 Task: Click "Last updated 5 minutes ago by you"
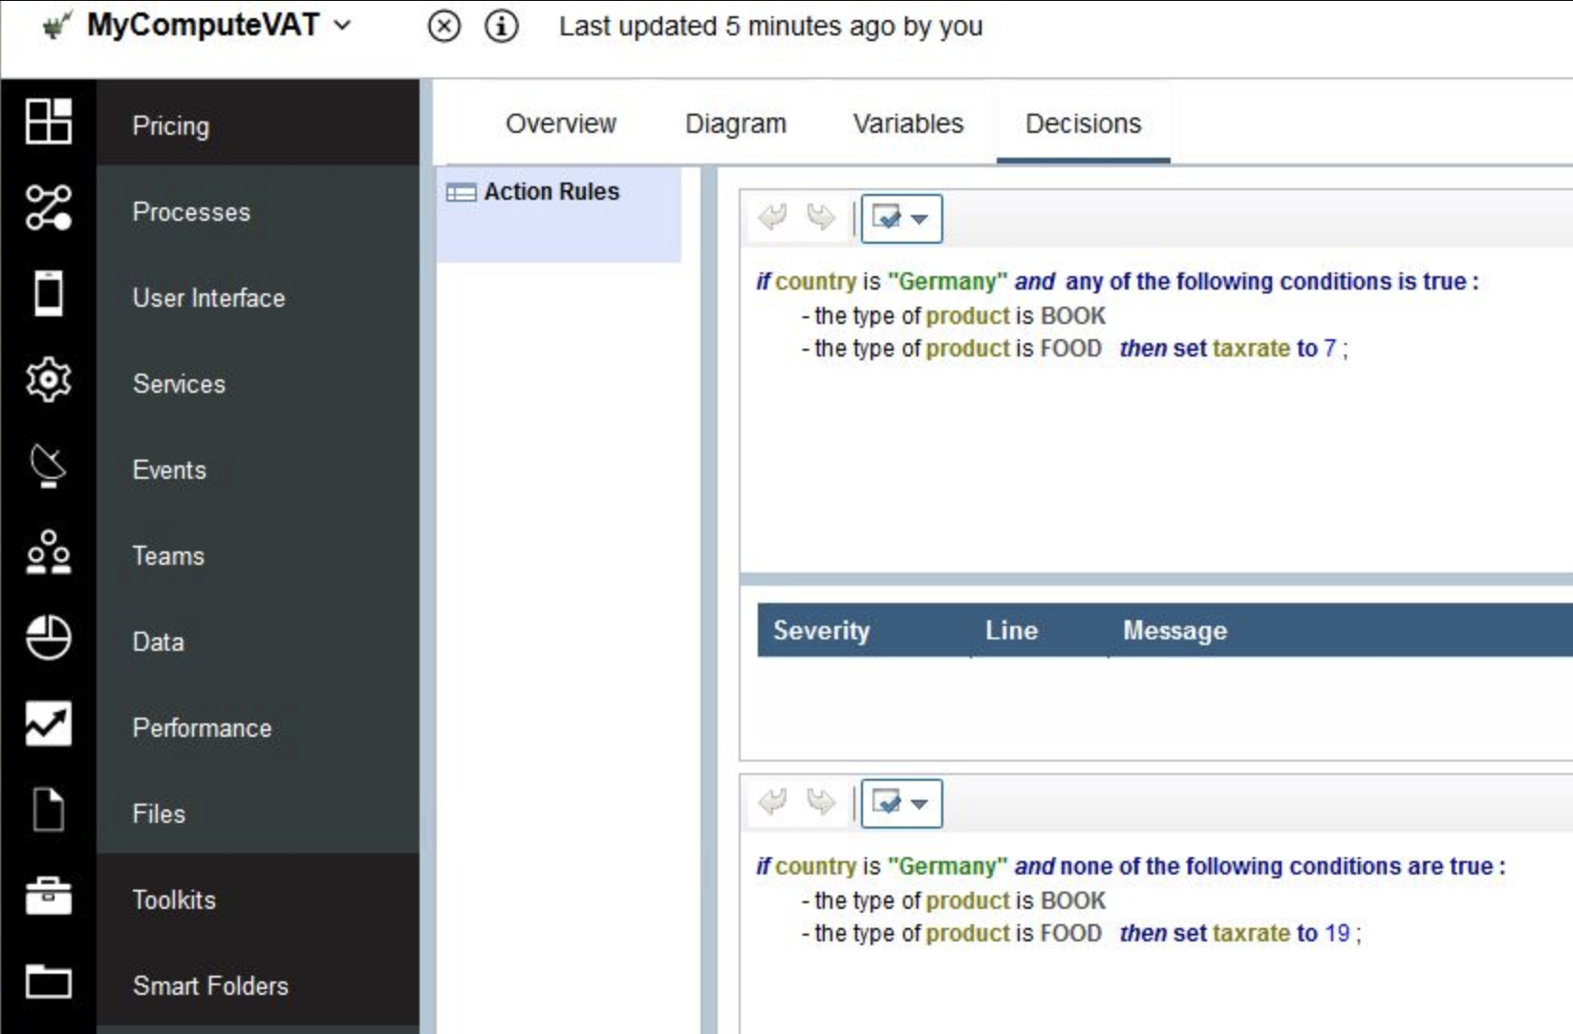770,26
